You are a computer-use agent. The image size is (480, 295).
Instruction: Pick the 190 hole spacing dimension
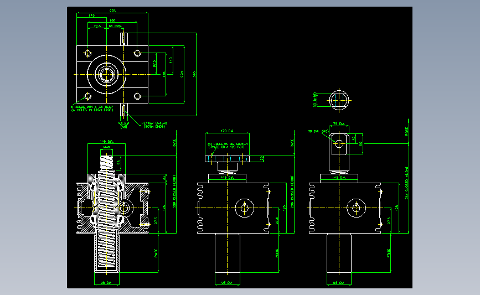[112, 20]
